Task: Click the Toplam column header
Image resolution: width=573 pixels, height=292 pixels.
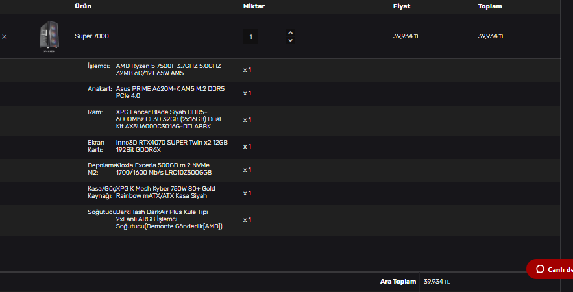Action: tap(490, 6)
